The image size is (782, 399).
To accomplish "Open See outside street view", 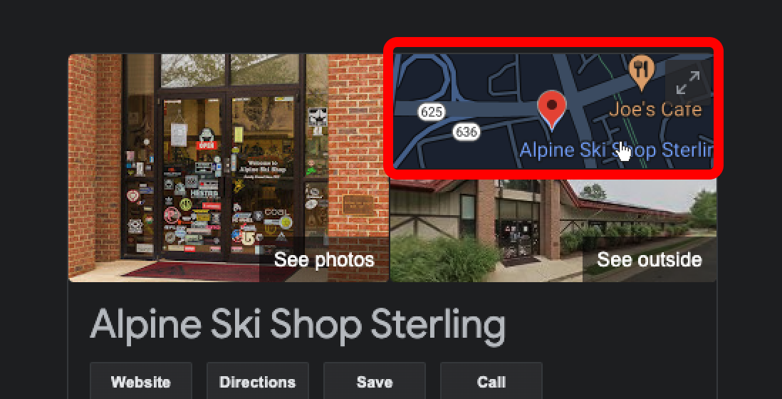I will point(650,260).
